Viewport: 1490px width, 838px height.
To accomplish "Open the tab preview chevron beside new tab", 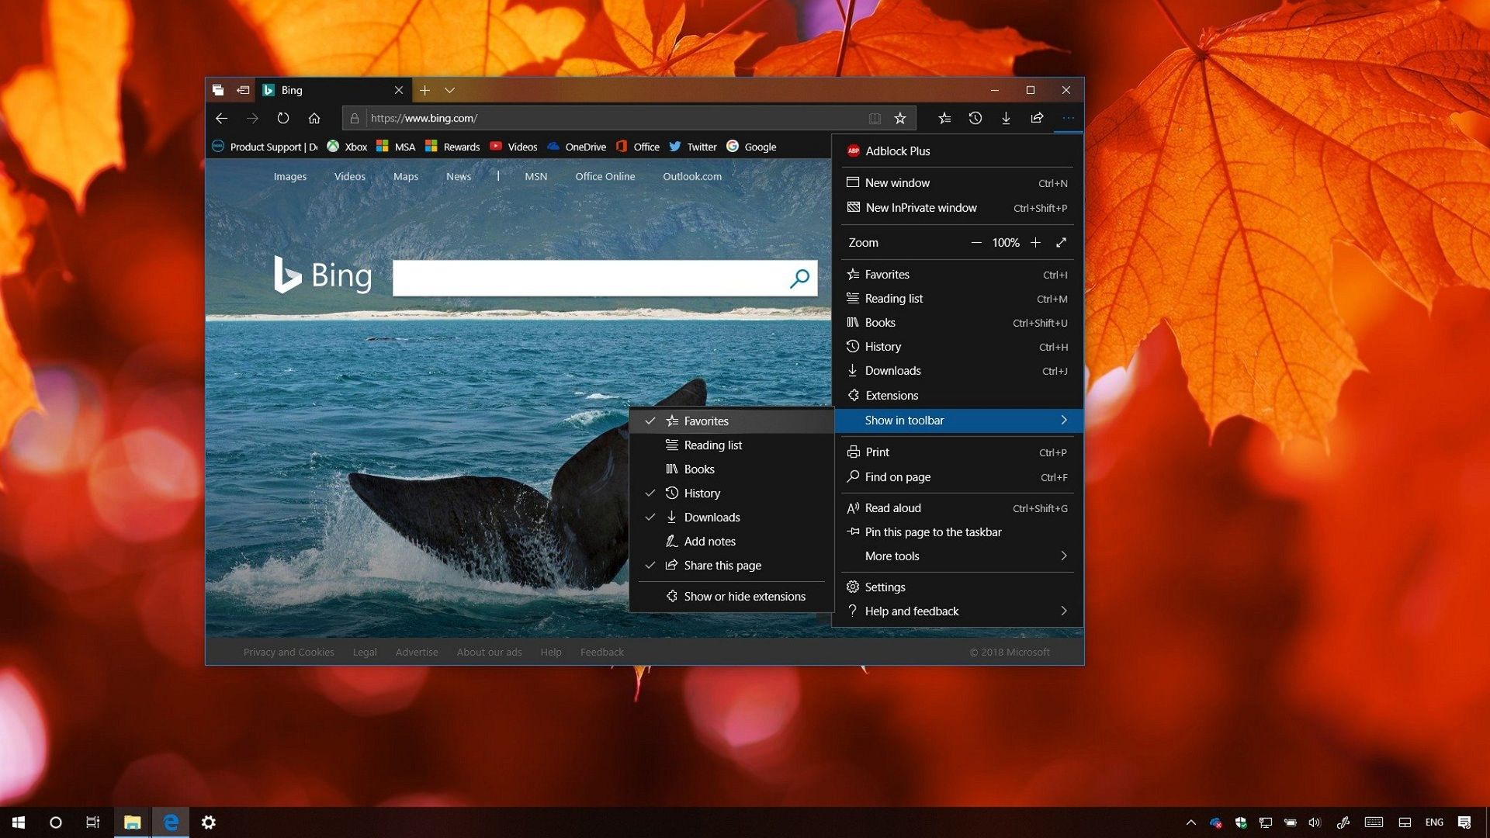I will point(451,90).
